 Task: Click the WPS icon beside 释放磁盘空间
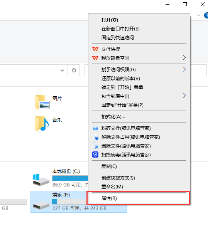95,58
